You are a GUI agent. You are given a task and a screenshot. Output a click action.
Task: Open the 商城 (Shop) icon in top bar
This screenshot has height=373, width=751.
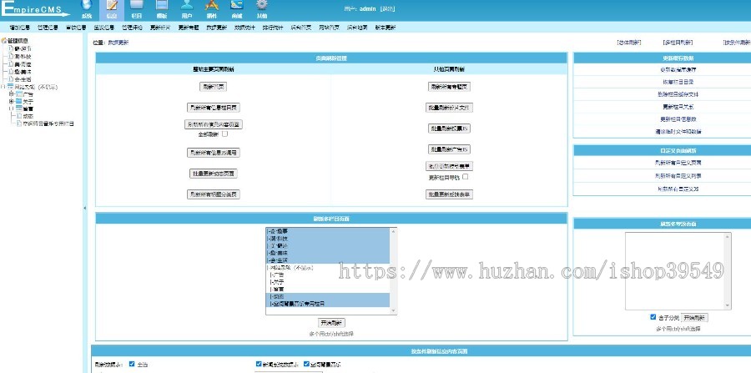[x=237, y=6]
